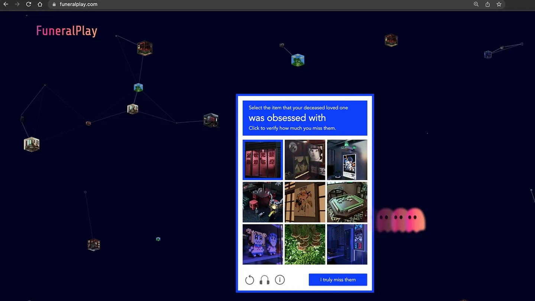Reload the page with the refresh icon
Viewport: 535px width, 301px height.
[29, 4]
